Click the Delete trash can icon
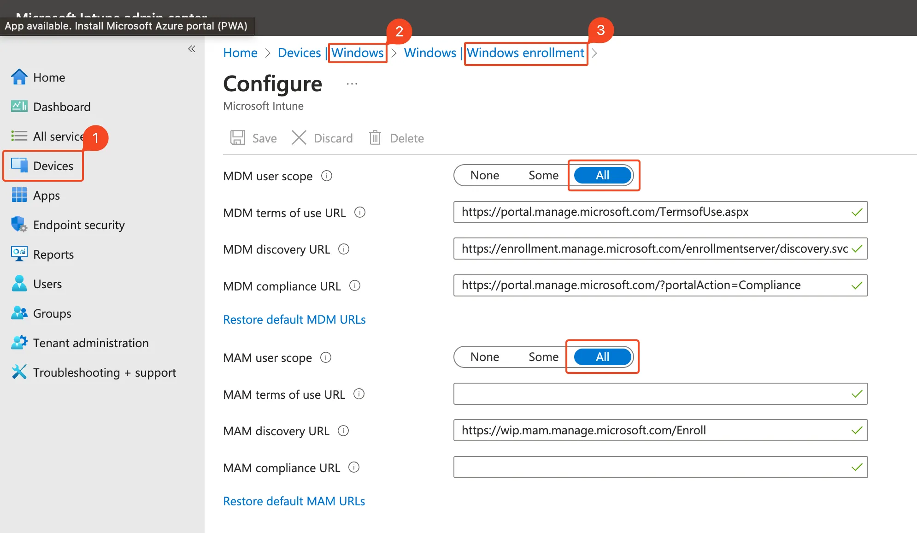This screenshot has width=917, height=533. (375, 138)
